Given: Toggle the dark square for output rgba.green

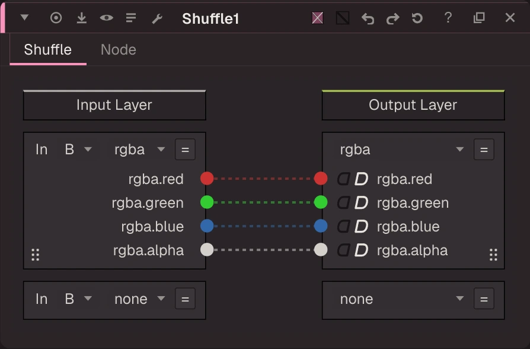Looking at the screenshot, I should tap(344, 202).
